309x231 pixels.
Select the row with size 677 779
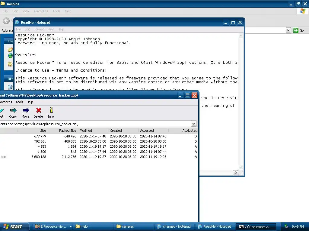(99, 136)
